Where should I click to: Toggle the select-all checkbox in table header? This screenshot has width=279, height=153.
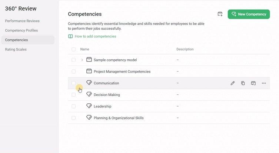click(x=74, y=49)
